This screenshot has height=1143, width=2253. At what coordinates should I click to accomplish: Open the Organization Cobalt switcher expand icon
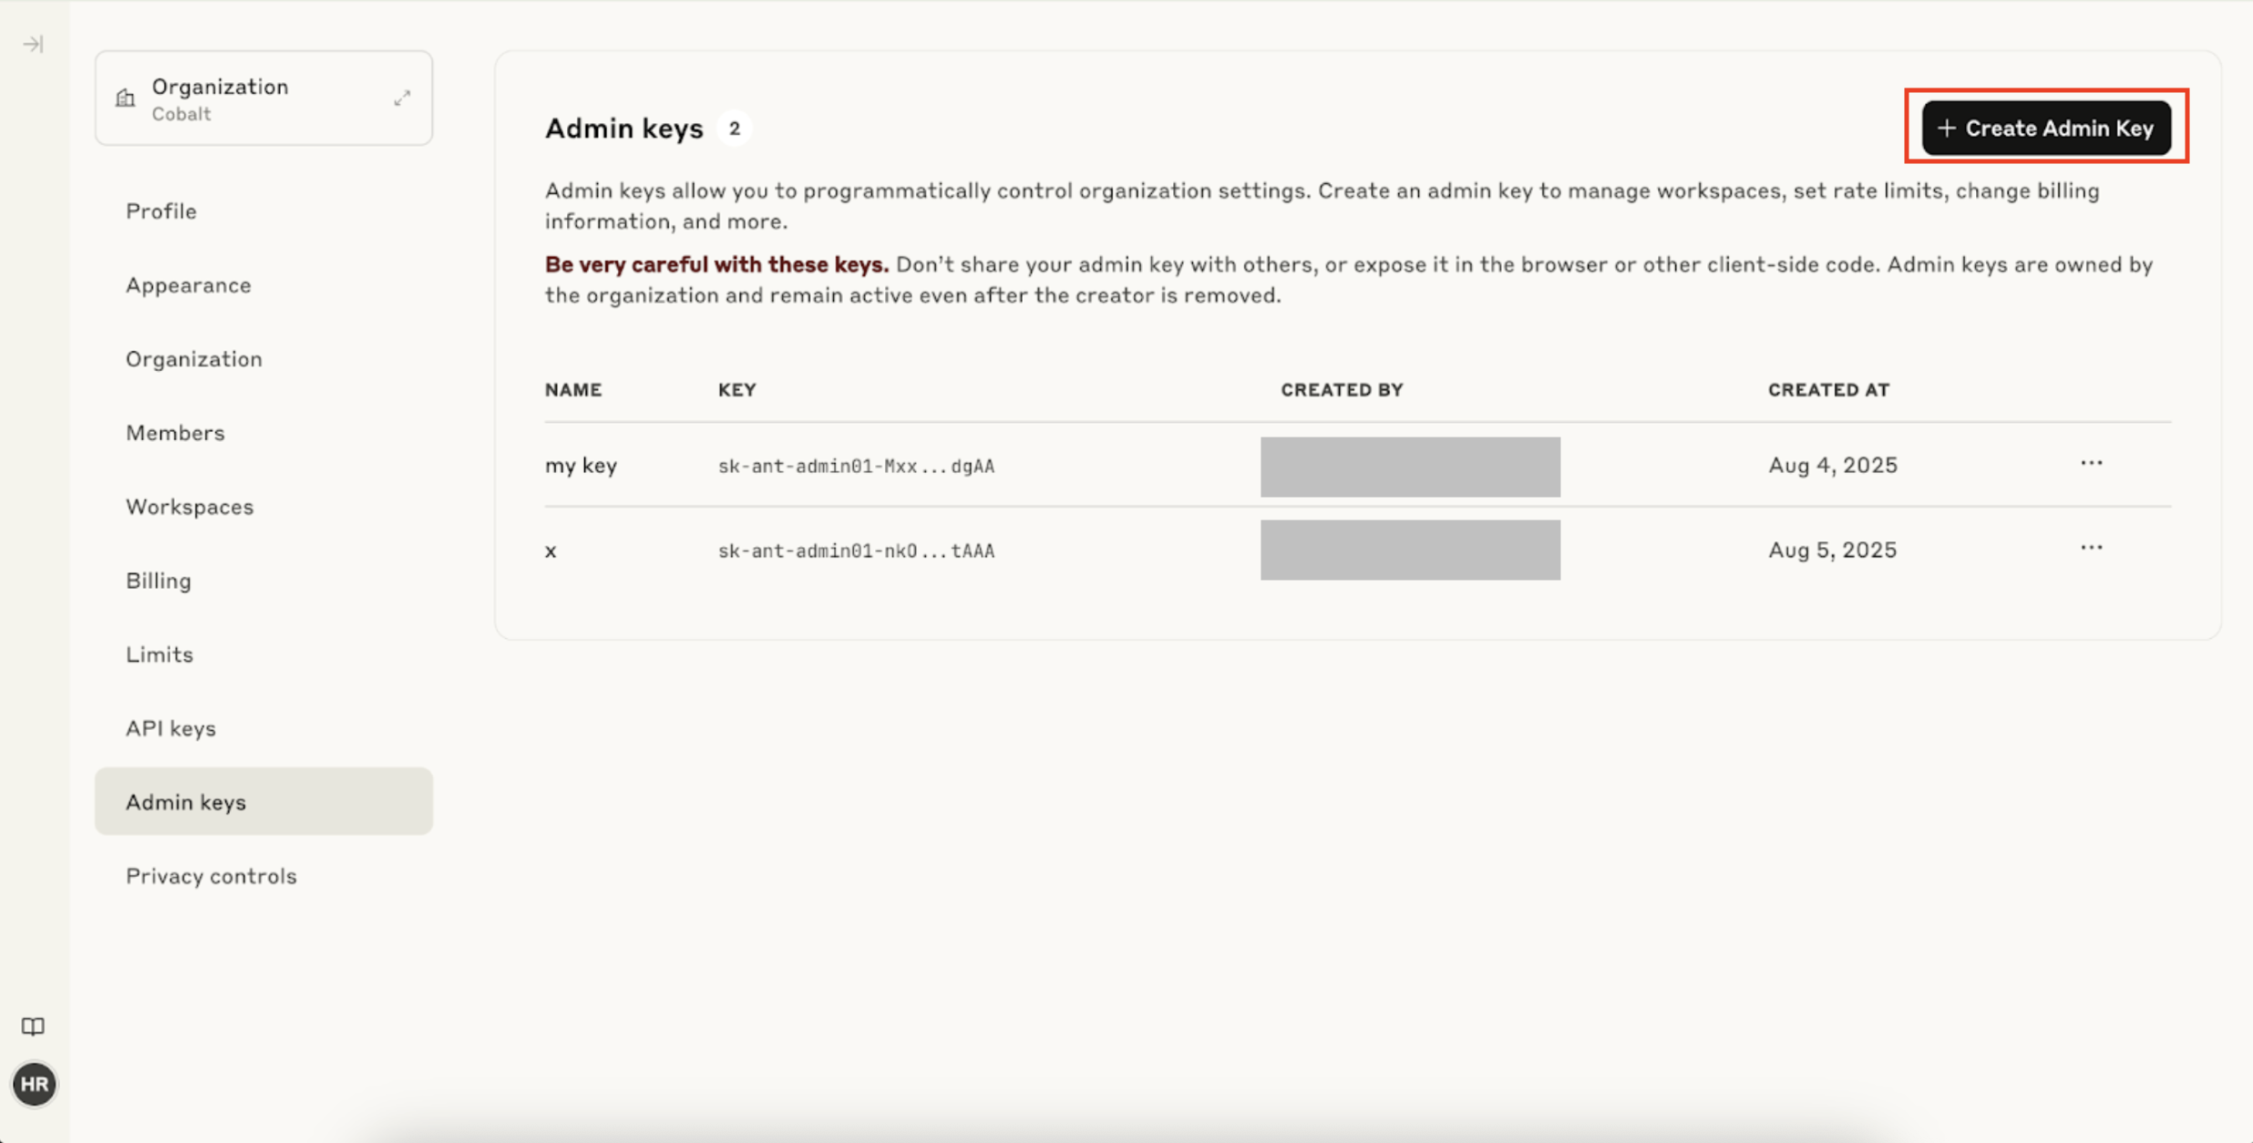coord(404,97)
